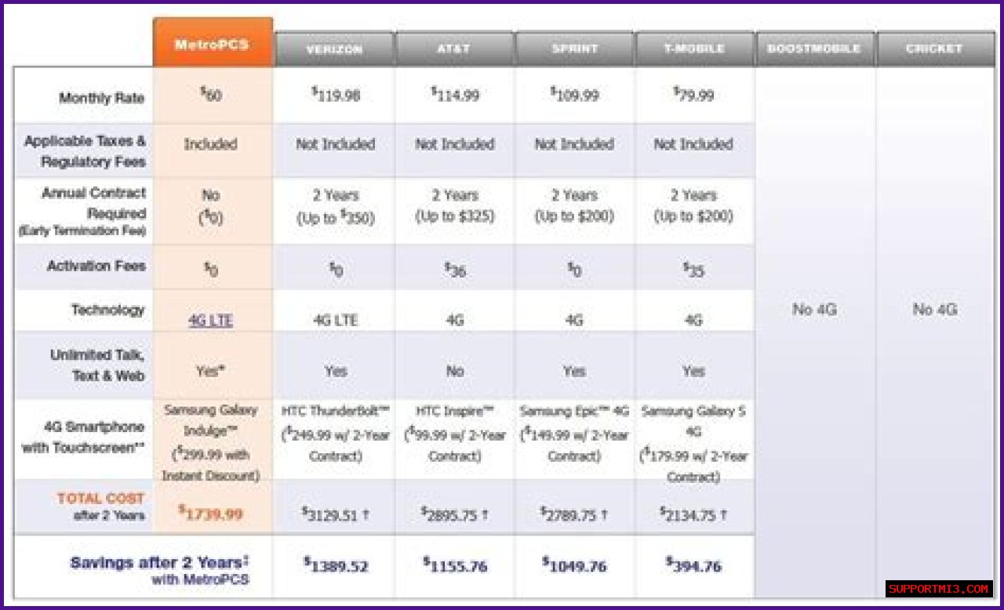Viewport: 1004px width, 610px height.
Task: Click AT&T activation fee $36
Action: coord(455,270)
